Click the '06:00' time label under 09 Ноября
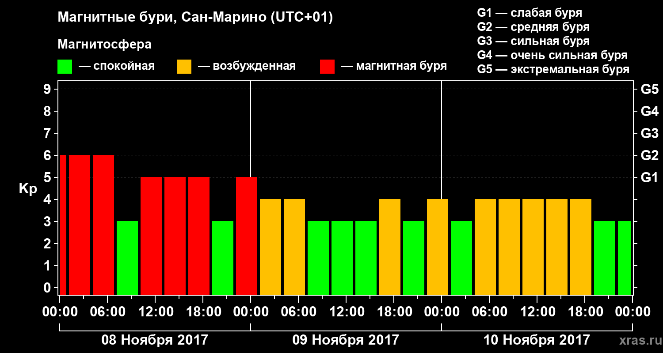This screenshot has height=353, width=663. tap(299, 312)
